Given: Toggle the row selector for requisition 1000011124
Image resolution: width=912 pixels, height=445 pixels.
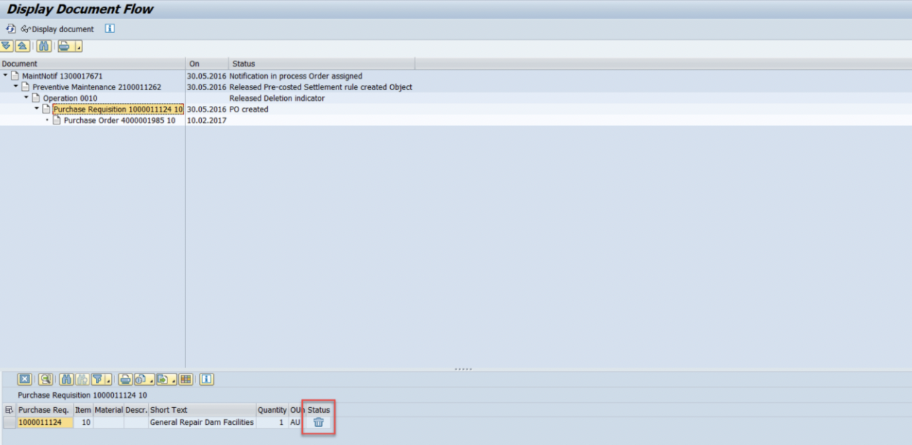Looking at the screenshot, I should pyautogui.click(x=9, y=422).
